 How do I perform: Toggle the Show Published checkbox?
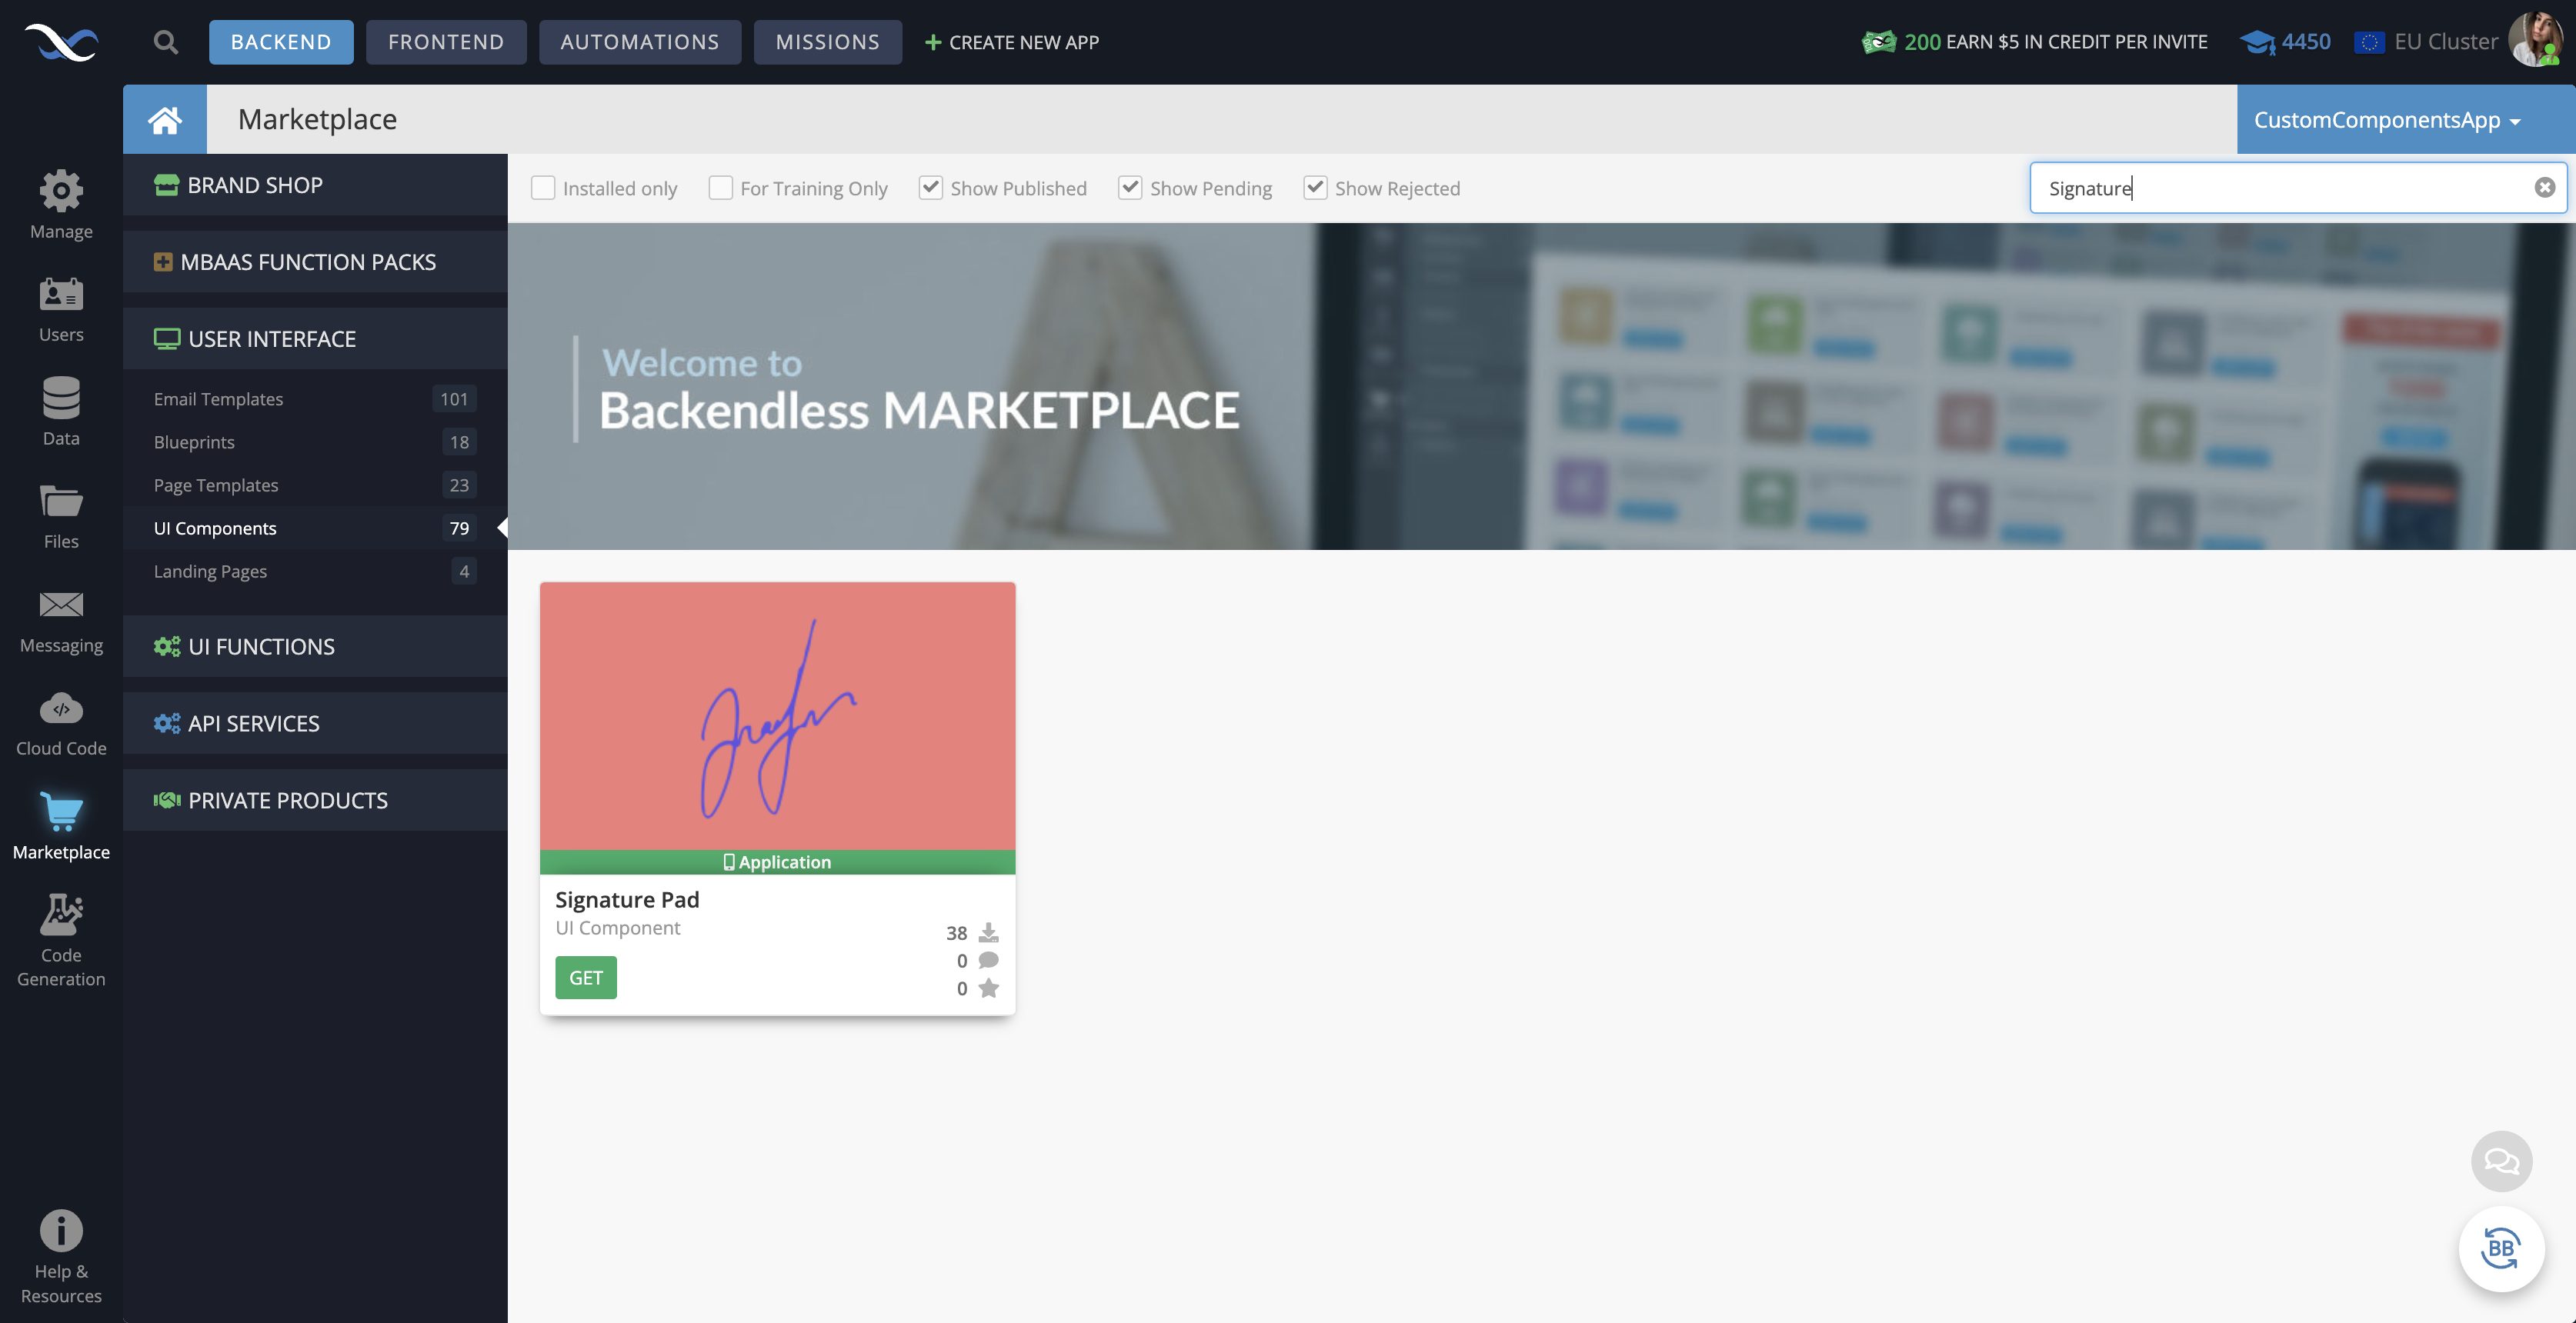tap(929, 188)
